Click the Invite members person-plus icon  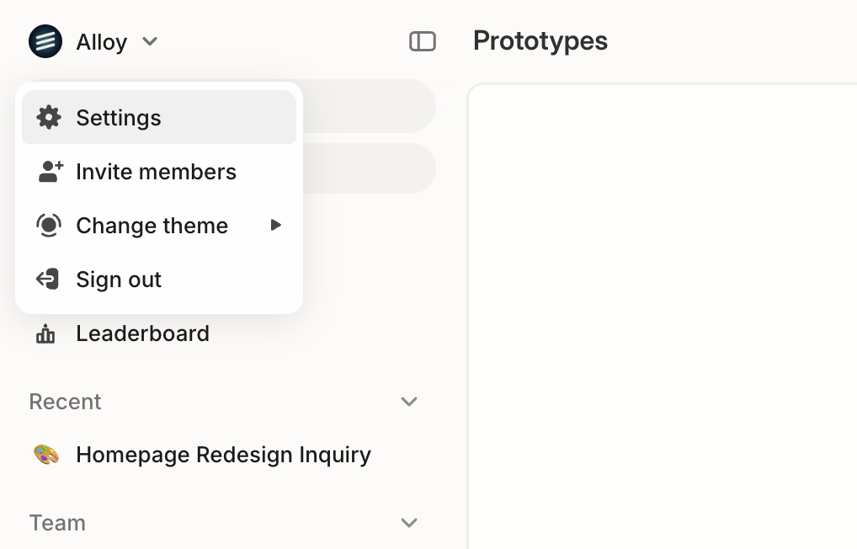(49, 171)
